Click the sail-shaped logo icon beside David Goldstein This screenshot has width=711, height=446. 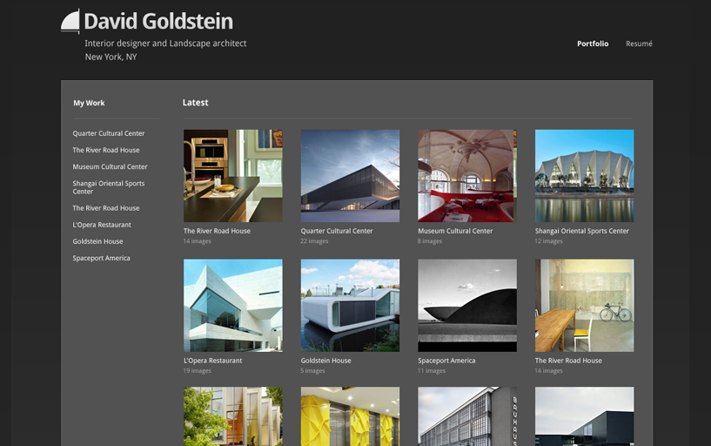[x=70, y=21]
